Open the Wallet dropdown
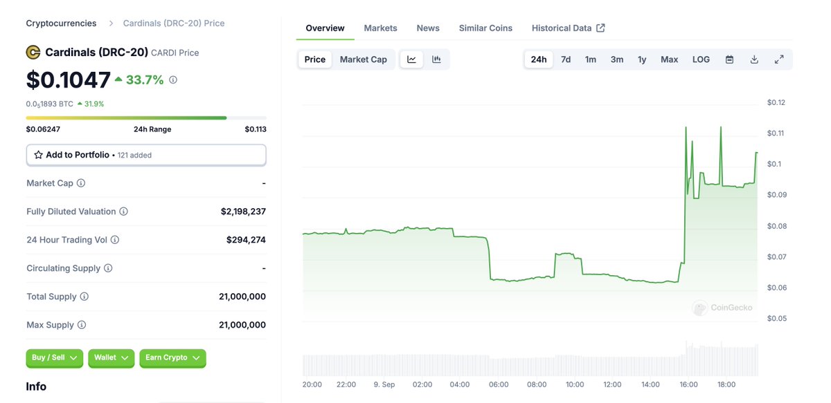 111,358
